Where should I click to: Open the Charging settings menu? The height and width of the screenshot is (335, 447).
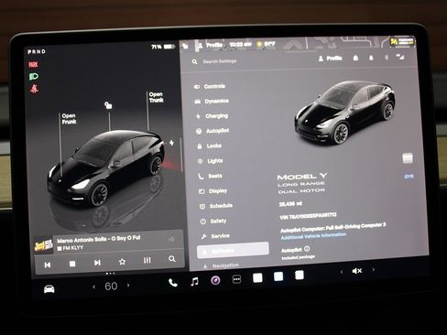pyautogui.click(x=212, y=116)
